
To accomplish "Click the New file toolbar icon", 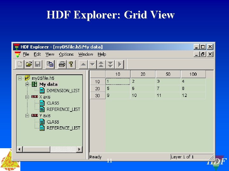I will 20,64.
